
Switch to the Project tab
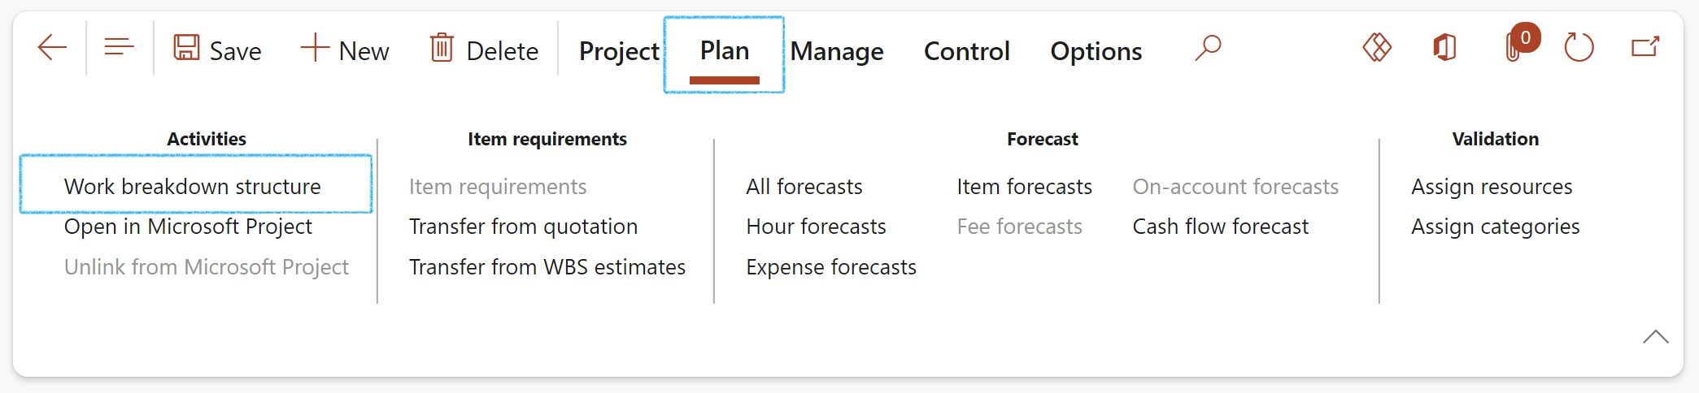(619, 51)
